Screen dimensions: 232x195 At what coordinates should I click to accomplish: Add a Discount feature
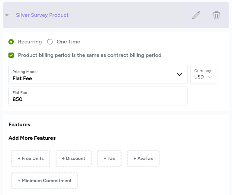[73, 159]
